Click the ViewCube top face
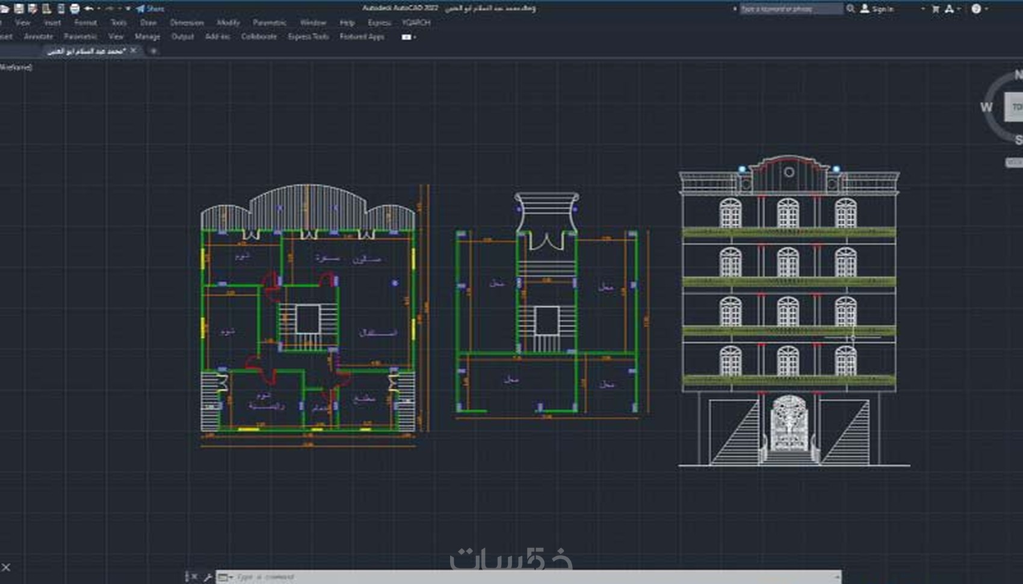The height and width of the screenshot is (584, 1023). pyautogui.click(x=1015, y=107)
